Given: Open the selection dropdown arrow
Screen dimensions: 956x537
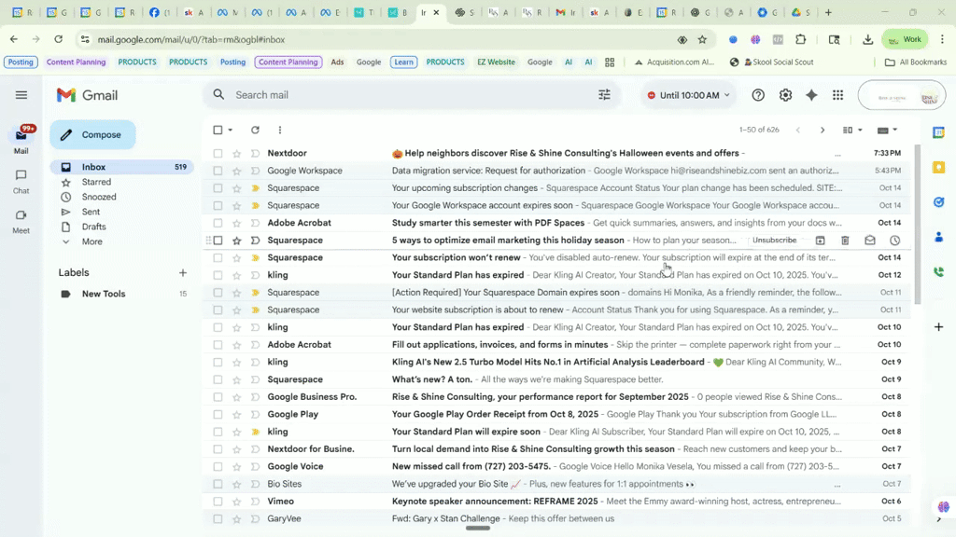Looking at the screenshot, I should pyautogui.click(x=229, y=130).
